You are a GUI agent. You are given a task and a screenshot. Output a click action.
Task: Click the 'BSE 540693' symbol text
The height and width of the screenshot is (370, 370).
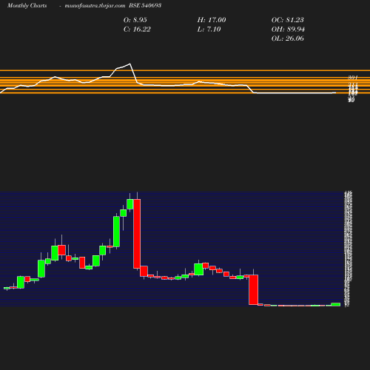(145, 5)
